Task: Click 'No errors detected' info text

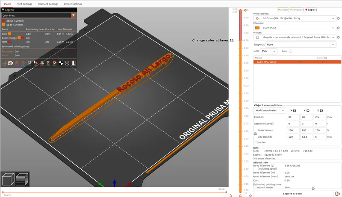Action: [x=264, y=159]
